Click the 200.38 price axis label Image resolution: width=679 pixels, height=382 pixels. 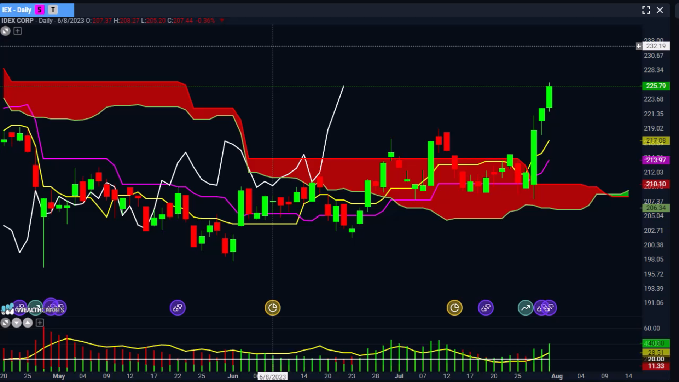point(654,245)
